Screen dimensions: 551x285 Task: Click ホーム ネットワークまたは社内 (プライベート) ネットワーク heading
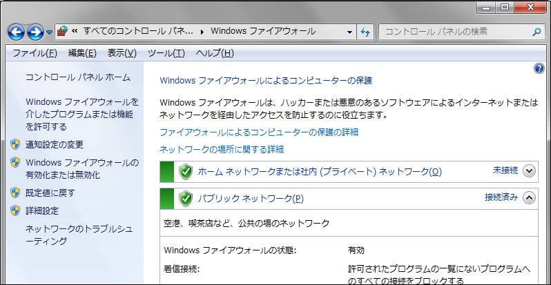click(x=320, y=172)
